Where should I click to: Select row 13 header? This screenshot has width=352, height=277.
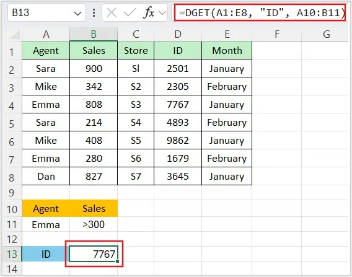click(12, 254)
